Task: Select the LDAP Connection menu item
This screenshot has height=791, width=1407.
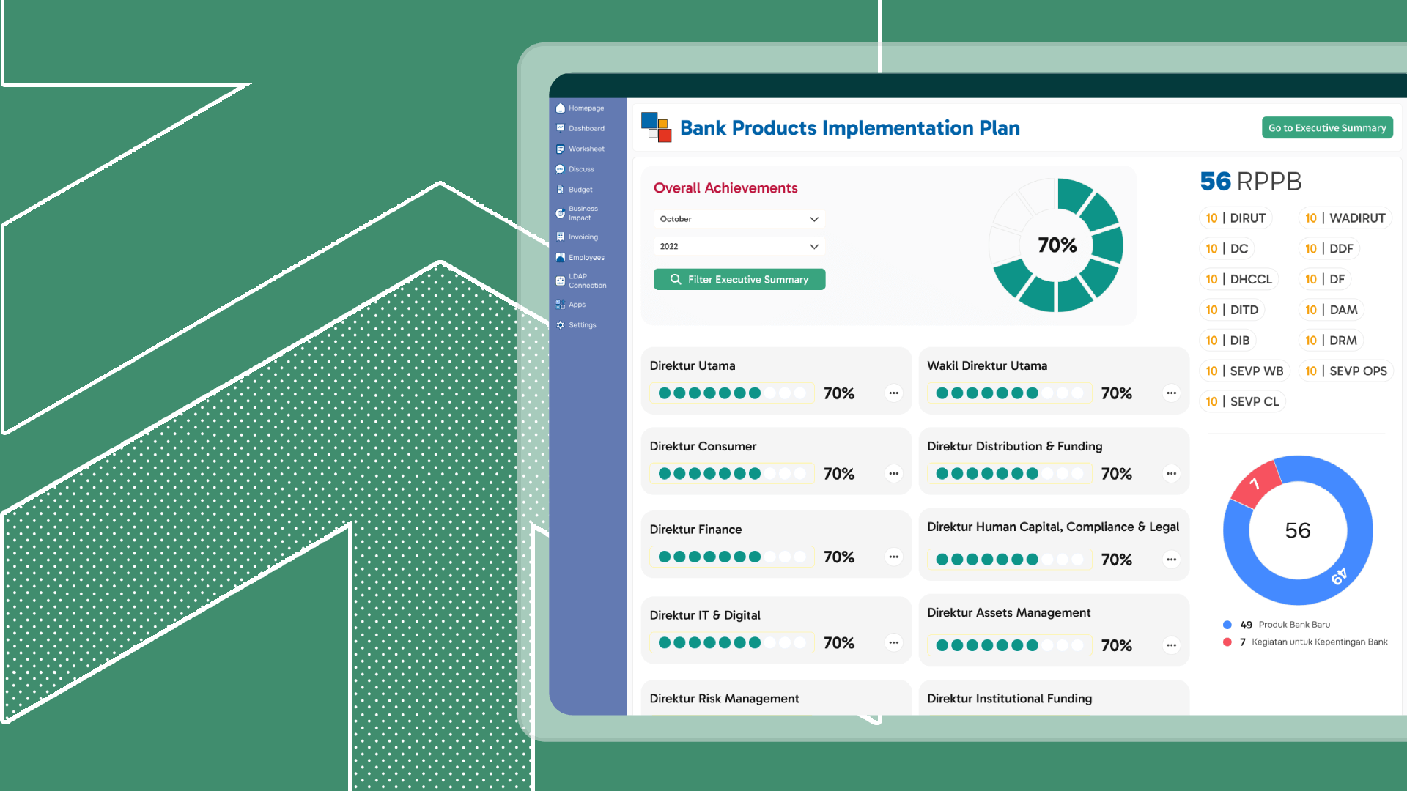Action: point(586,281)
